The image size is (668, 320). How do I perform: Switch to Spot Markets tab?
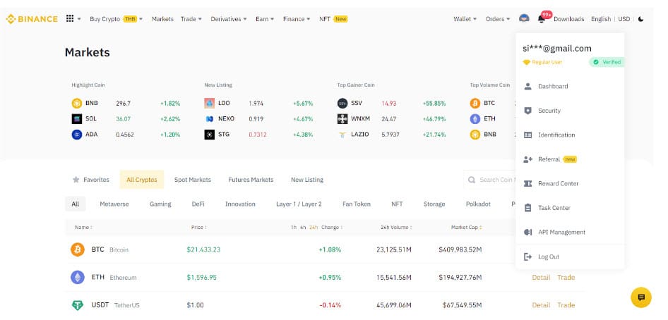pos(193,180)
